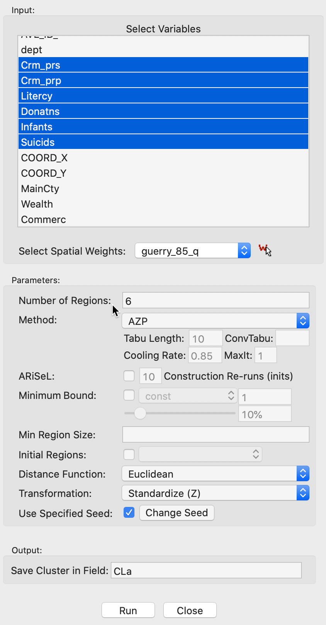Click the Tabu Length field
Viewport: 326px width, 625px height.
[x=206, y=338]
